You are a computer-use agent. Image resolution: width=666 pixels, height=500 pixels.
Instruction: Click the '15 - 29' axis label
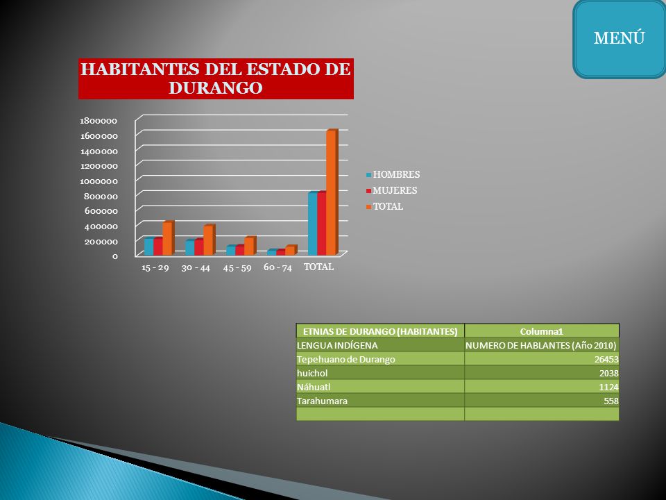155,268
